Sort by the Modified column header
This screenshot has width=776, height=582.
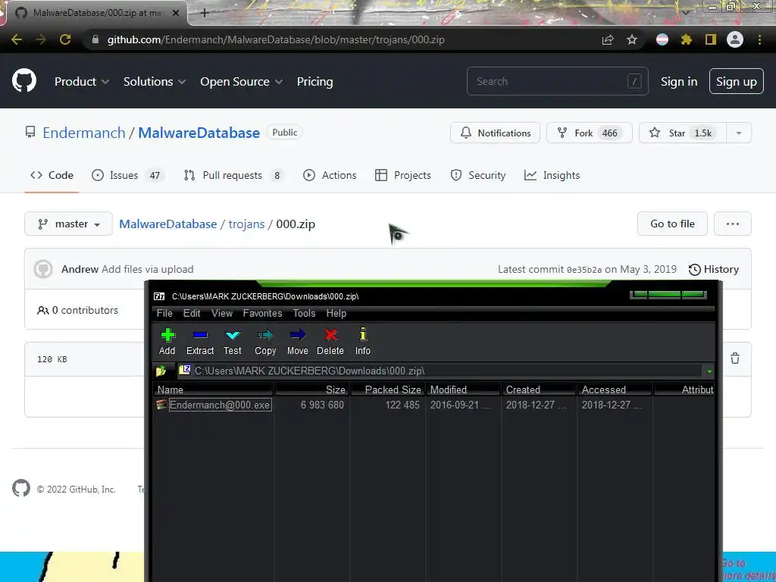click(462, 390)
